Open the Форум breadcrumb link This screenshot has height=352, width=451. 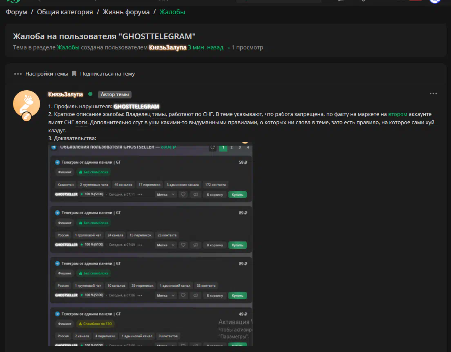[x=16, y=12]
